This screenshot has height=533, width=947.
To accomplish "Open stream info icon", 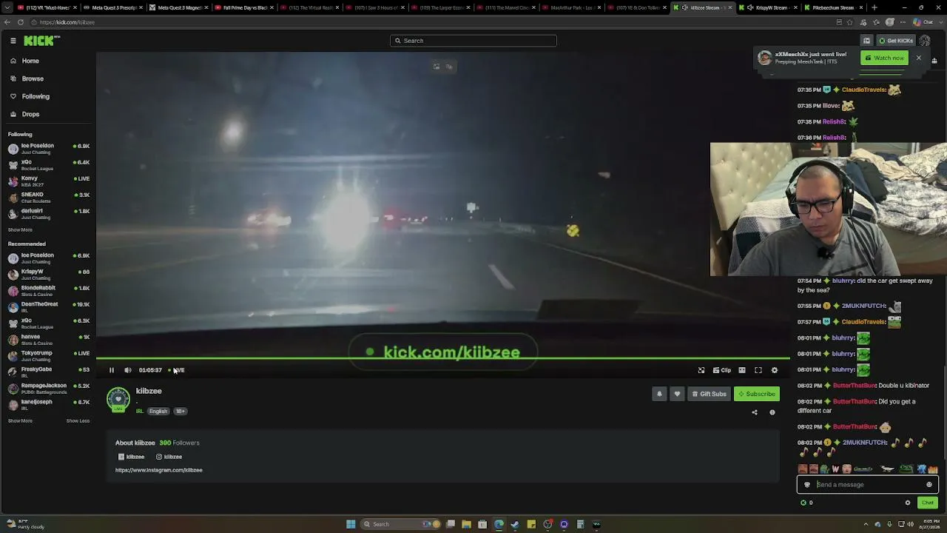I will [772, 412].
